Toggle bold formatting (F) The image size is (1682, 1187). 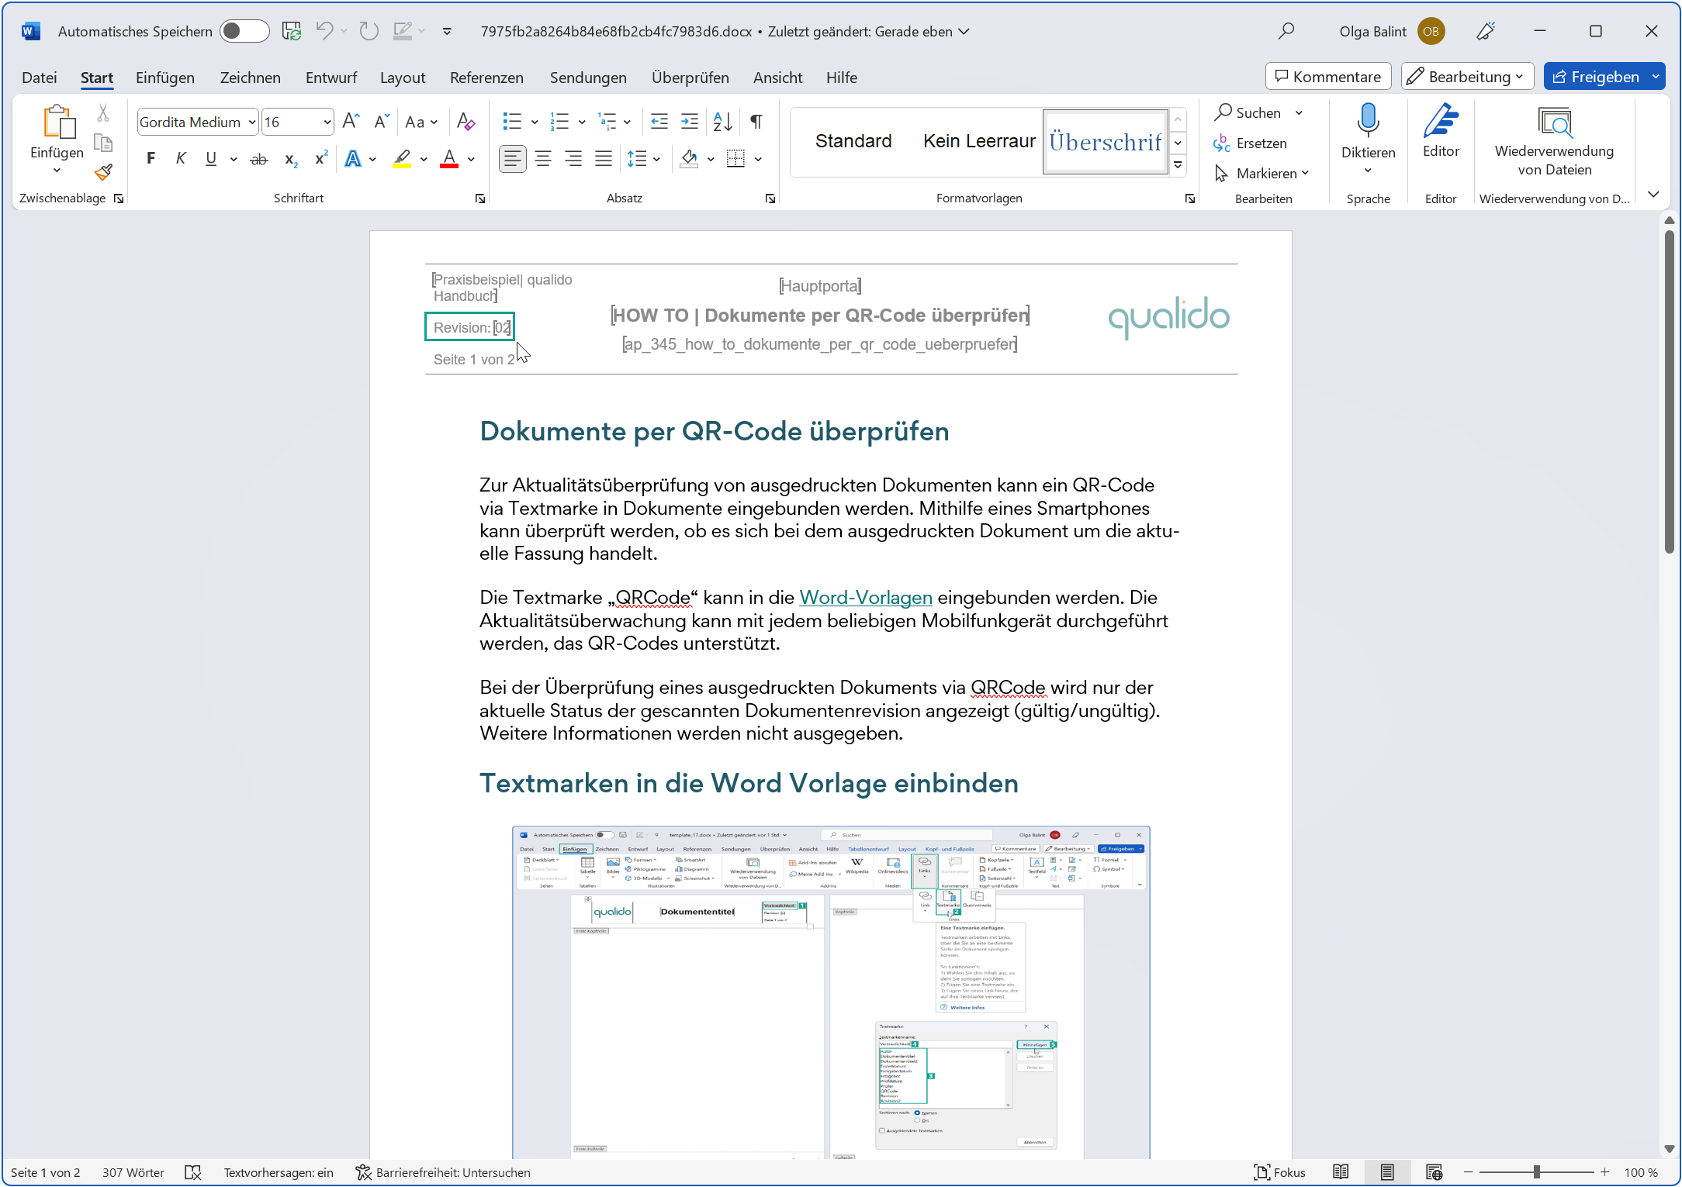(x=151, y=159)
